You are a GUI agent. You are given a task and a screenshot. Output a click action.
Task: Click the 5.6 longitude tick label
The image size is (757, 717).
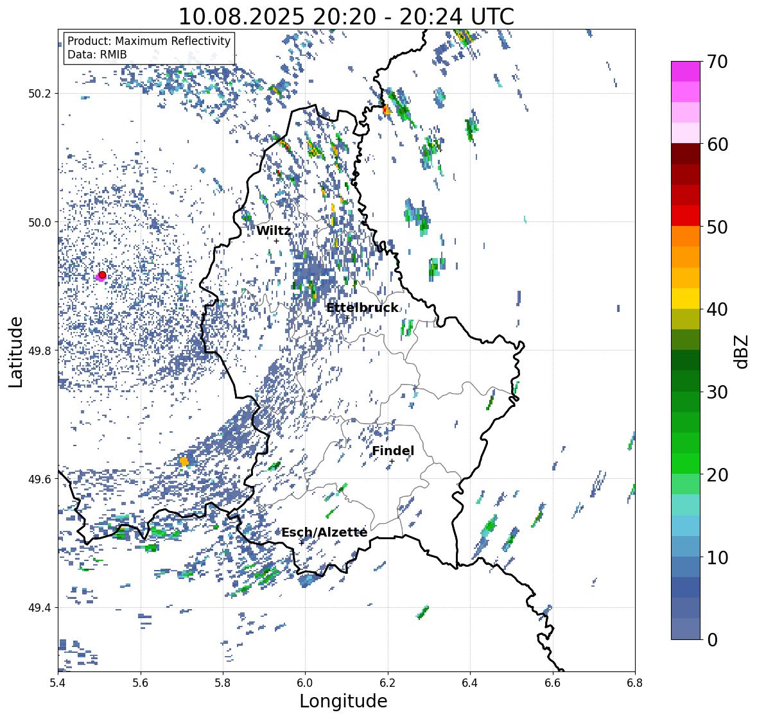point(141,683)
